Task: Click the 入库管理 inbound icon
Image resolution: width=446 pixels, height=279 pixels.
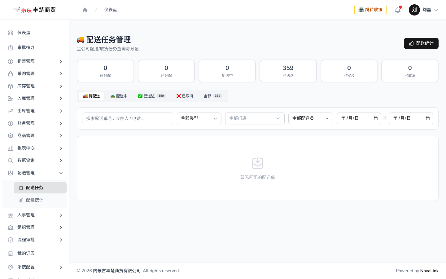Action: [x=11, y=99]
